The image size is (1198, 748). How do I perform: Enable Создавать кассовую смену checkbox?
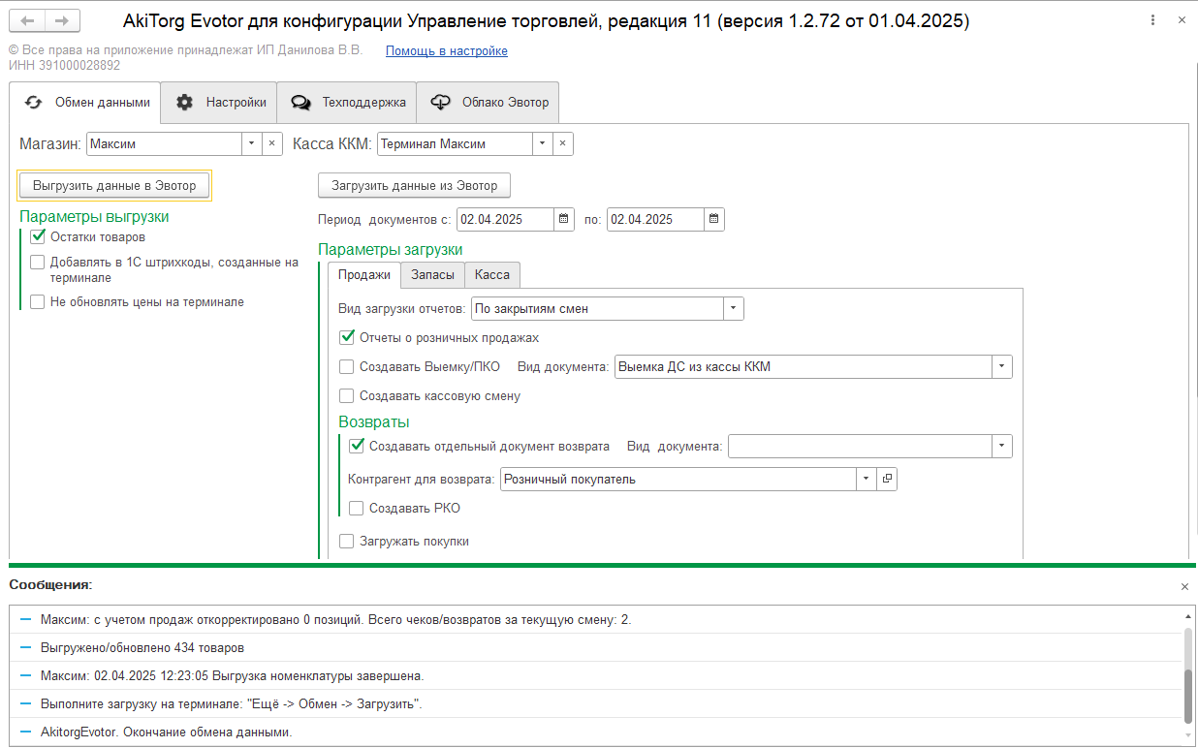[x=347, y=396]
